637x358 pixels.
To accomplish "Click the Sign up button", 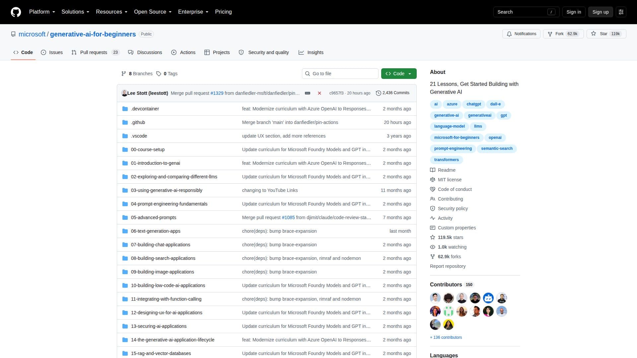I will [x=601, y=12].
